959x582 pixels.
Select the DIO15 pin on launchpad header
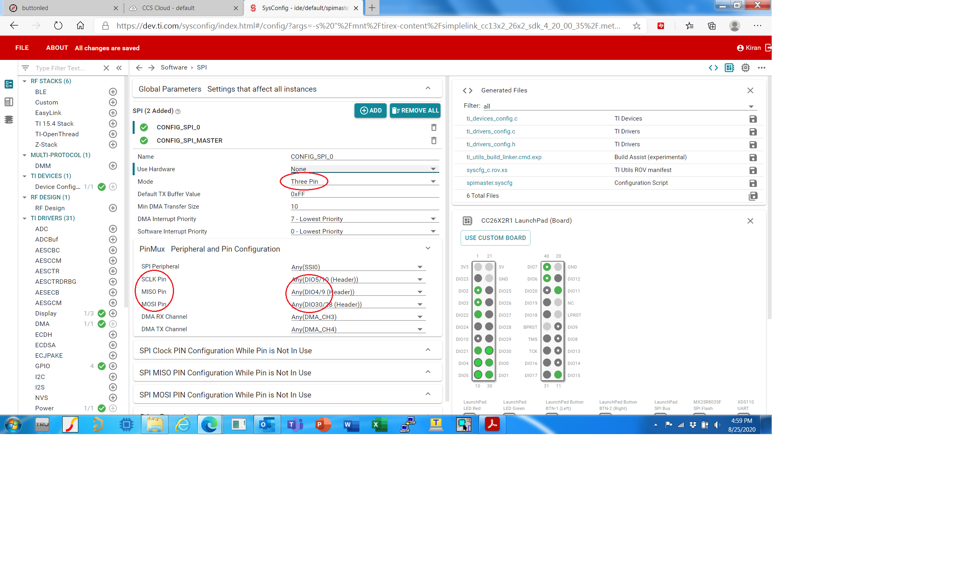pos(558,375)
